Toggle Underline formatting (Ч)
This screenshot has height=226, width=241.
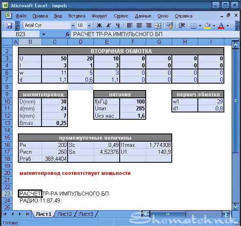tap(118, 26)
